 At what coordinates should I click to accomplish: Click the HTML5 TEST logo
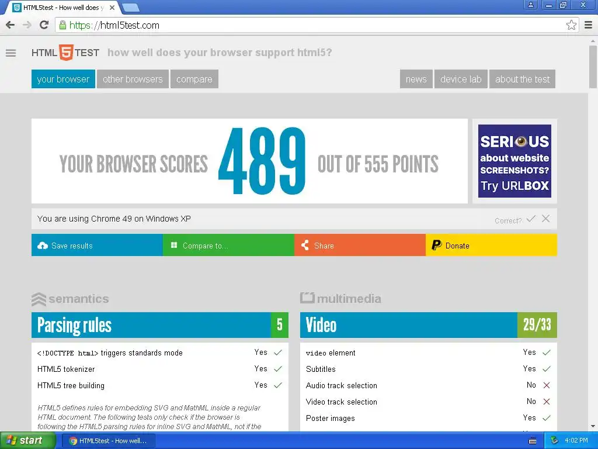(65, 53)
